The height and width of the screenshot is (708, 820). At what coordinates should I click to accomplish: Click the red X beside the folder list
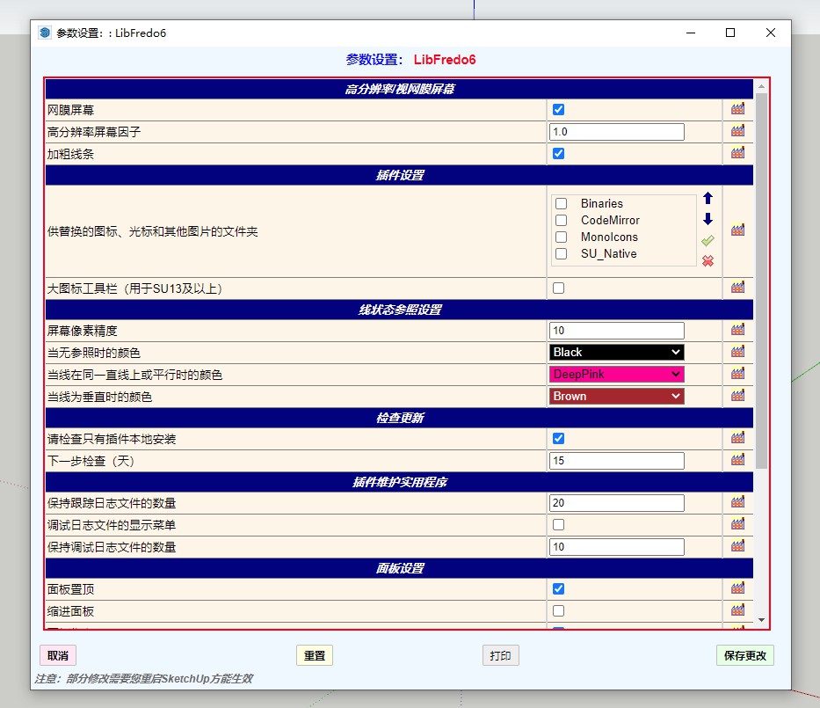(x=708, y=260)
